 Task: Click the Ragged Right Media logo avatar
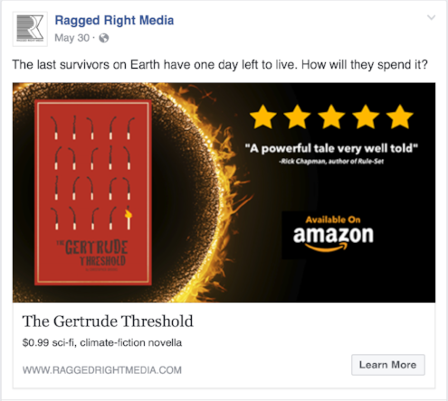[x=30, y=29]
